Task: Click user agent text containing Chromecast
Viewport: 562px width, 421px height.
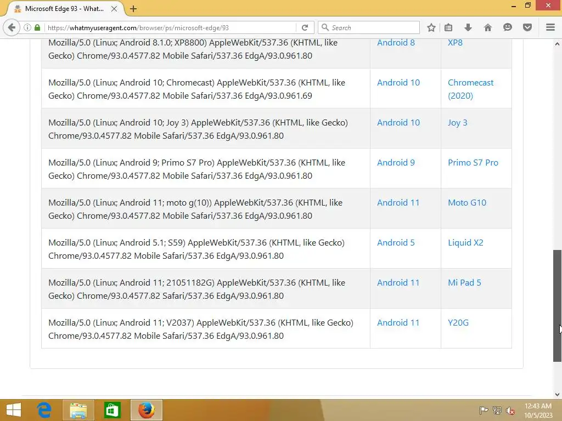Action: click(197, 89)
